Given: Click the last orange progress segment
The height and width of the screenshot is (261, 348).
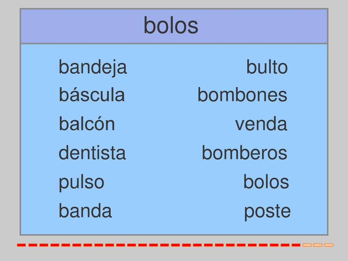Looking at the screenshot, I should (329, 245).
